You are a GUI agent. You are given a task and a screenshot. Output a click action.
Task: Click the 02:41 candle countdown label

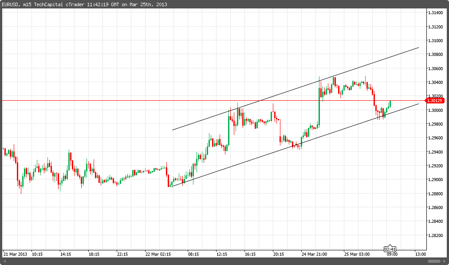(390, 249)
